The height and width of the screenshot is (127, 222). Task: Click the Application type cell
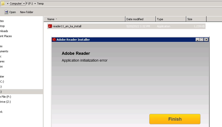[x=163, y=26]
